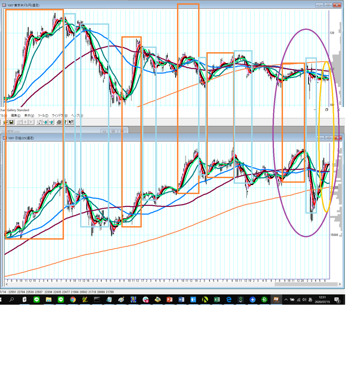This screenshot has width=352, height=386.
Task: Open Microsoft Edge from the taskbar
Action: (229, 300)
